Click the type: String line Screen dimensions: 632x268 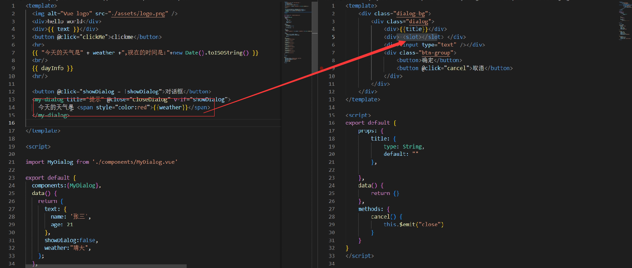(x=404, y=147)
